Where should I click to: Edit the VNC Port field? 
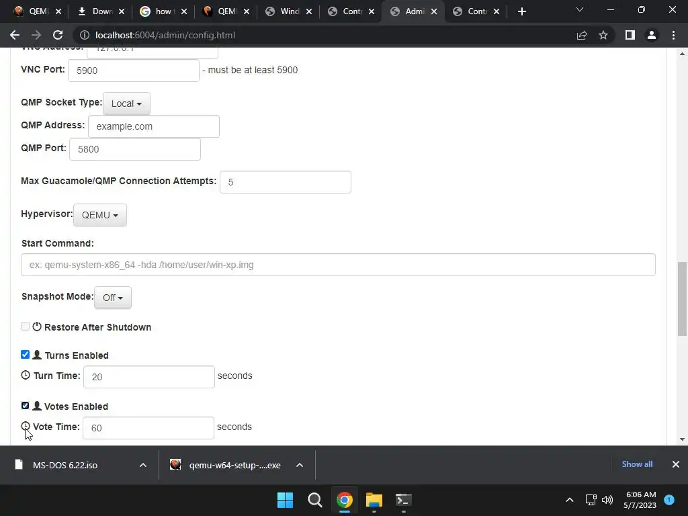point(134,71)
